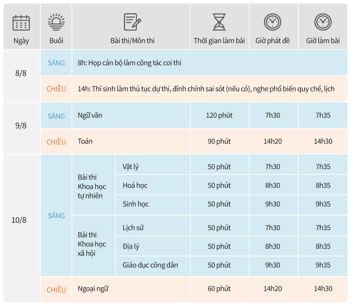Click the Ngoại ngữ subject cell
Viewport: 351px width, 305px height.
pyautogui.click(x=93, y=289)
